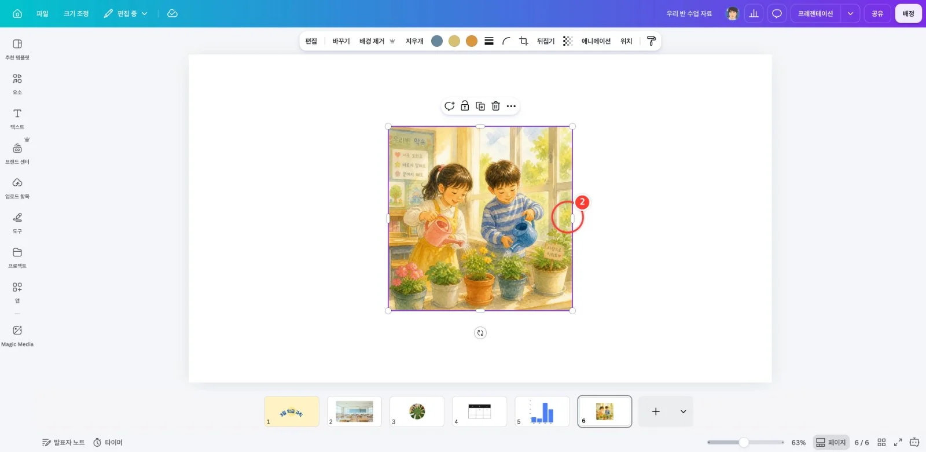This screenshot has height=452, width=926.
Task: Go to the Canva home icon
Action: pyautogui.click(x=17, y=13)
